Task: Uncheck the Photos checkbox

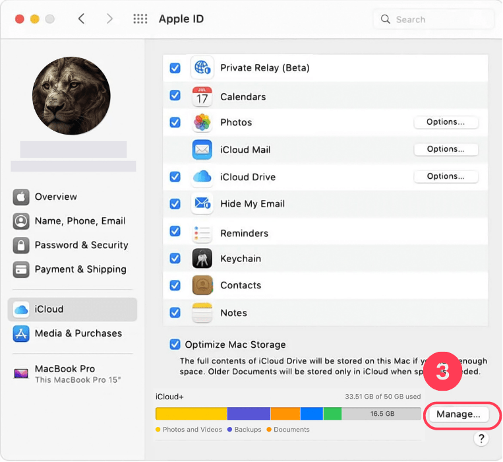Action: pyautogui.click(x=175, y=122)
